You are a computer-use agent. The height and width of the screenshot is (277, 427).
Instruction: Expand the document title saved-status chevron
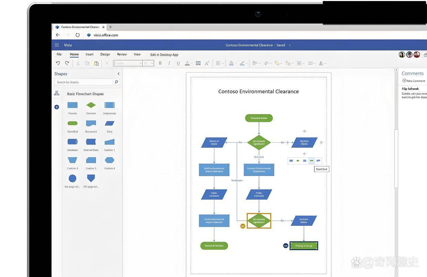pos(290,45)
